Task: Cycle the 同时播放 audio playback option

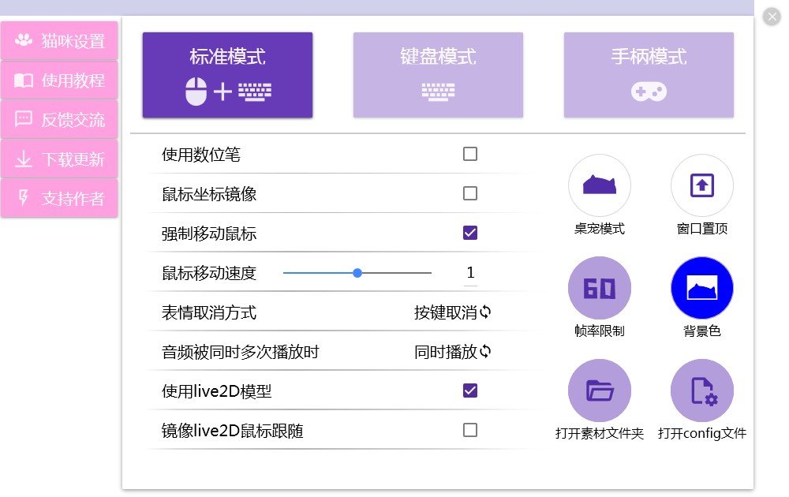Action: point(453,352)
